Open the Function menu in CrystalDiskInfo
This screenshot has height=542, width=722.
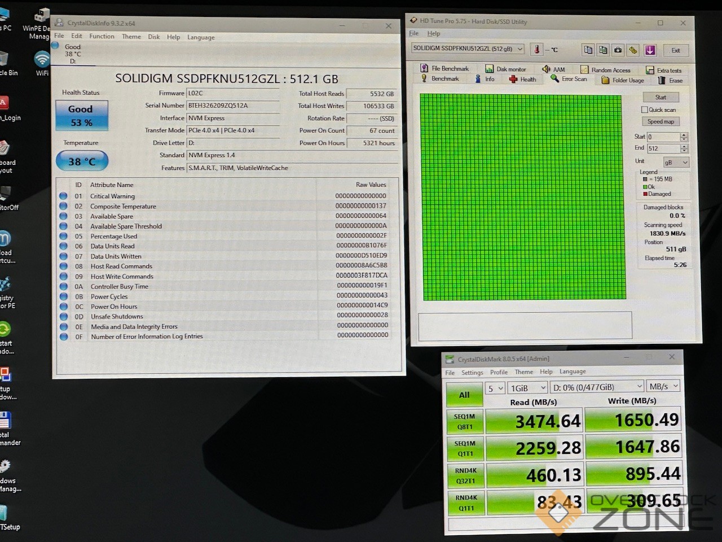tap(102, 36)
